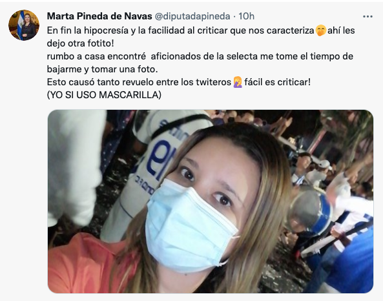
Task: Click the hand-over-mouth emoji in tweet
Action: (321, 31)
